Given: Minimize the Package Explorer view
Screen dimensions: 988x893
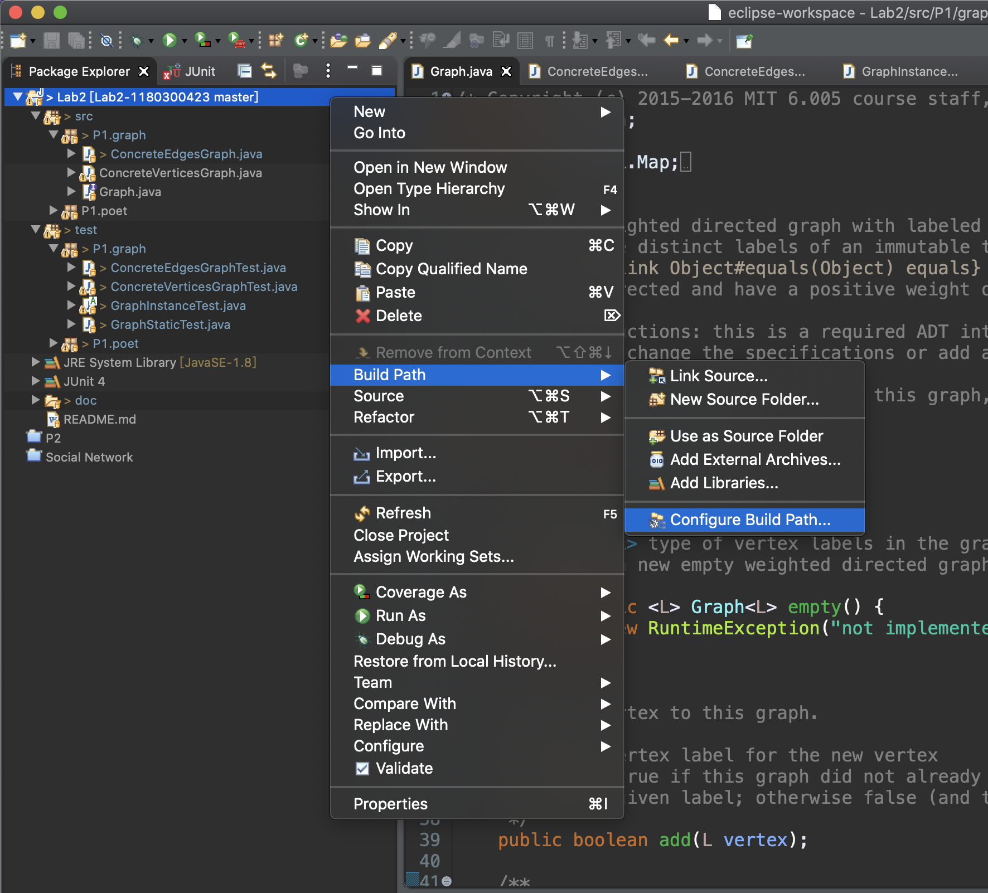Looking at the screenshot, I should click(x=352, y=70).
